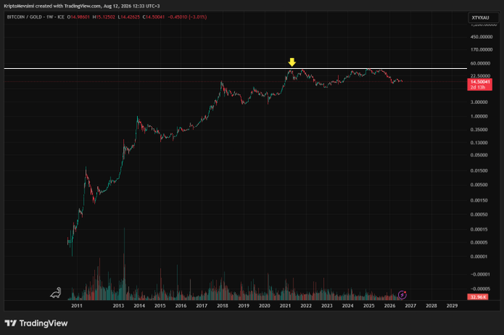Click the 2027 year label on time axis

(411, 306)
